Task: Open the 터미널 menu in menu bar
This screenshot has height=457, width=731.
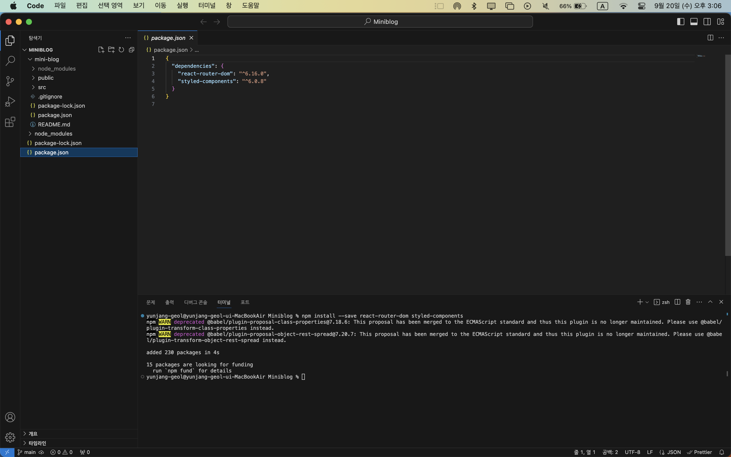Action: click(207, 6)
